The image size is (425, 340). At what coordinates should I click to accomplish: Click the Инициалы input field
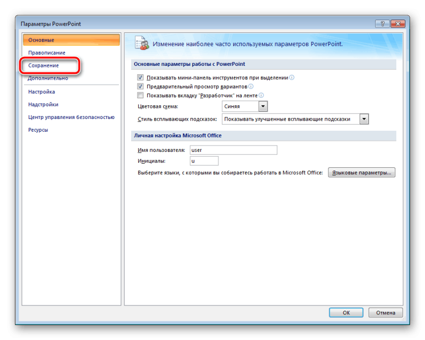tap(204, 161)
